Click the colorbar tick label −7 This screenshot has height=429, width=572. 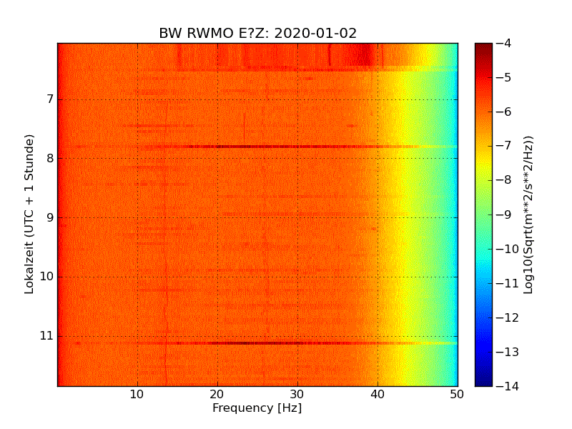point(504,146)
